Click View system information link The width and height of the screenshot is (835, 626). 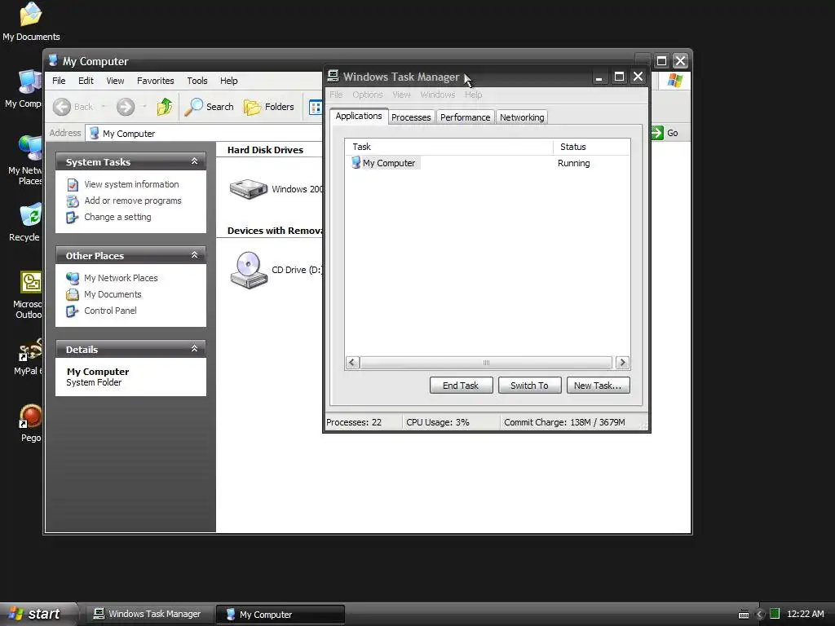tap(131, 184)
